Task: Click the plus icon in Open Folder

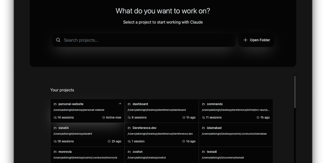Action: pos(245,40)
